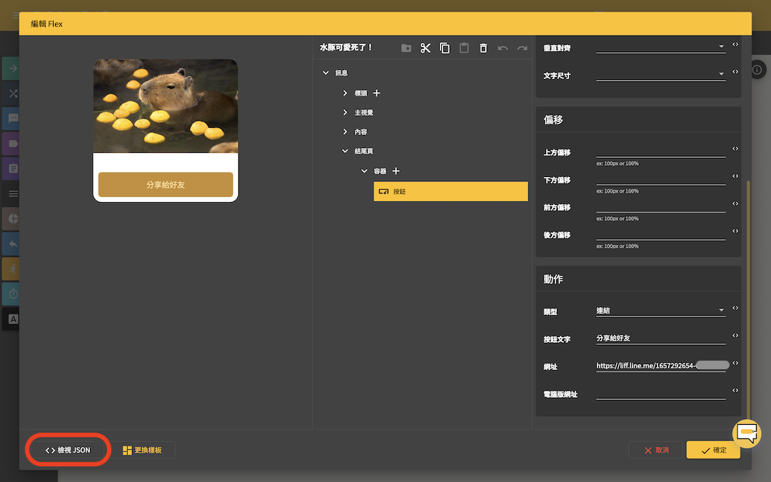Toggle code mode for 按鈕文字 field
Viewport: 771px width, 482px height.
(735, 336)
